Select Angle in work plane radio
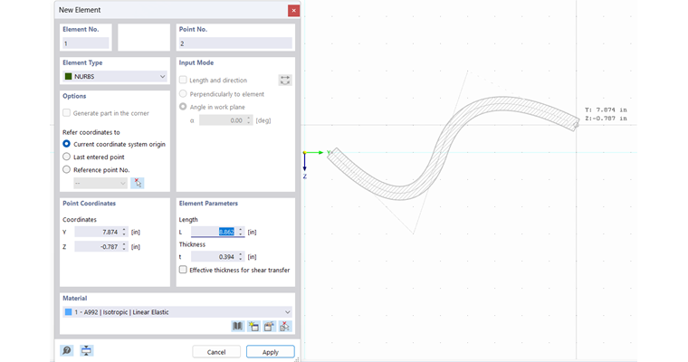 coord(183,107)
